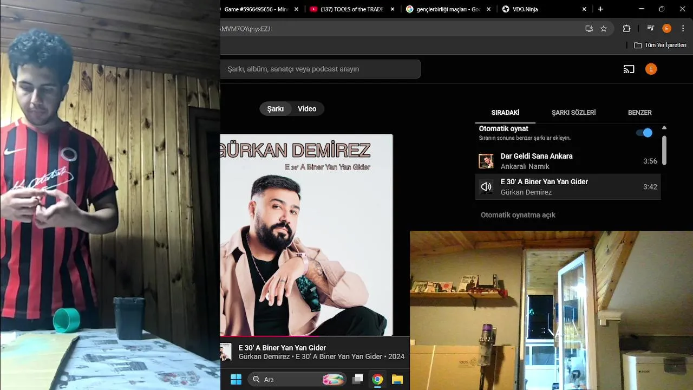
Task: Open Task View on the taskbar
Action: [357, 379]
